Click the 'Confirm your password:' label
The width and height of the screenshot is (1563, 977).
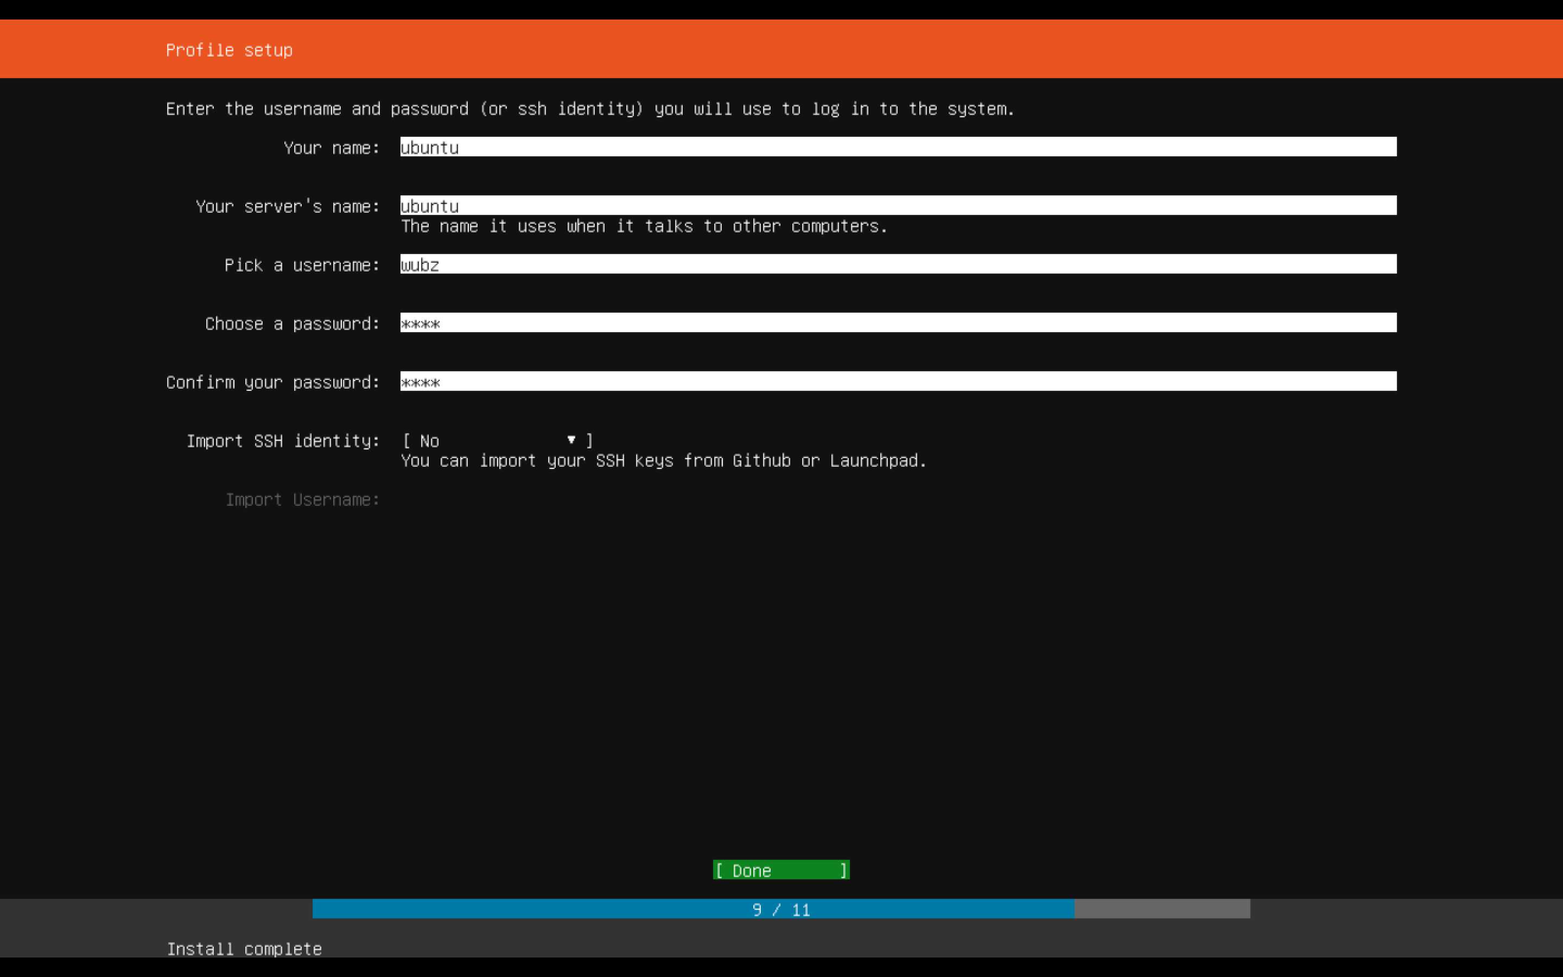pyautogui.click(x=272, y=383)
